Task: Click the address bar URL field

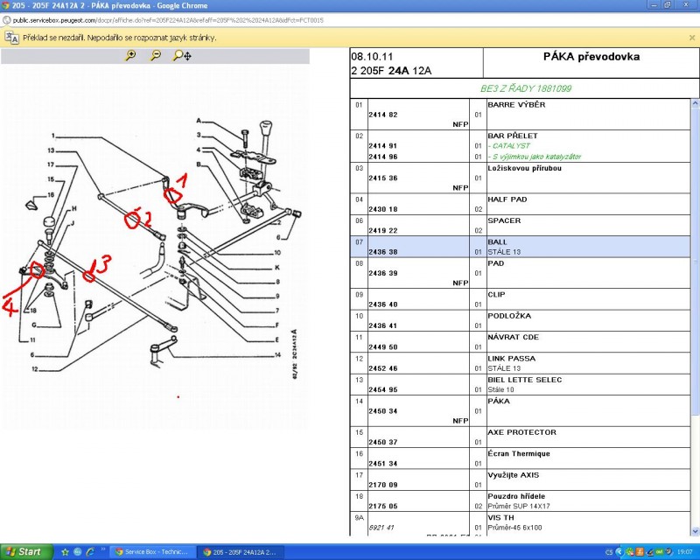Action: 175,18
